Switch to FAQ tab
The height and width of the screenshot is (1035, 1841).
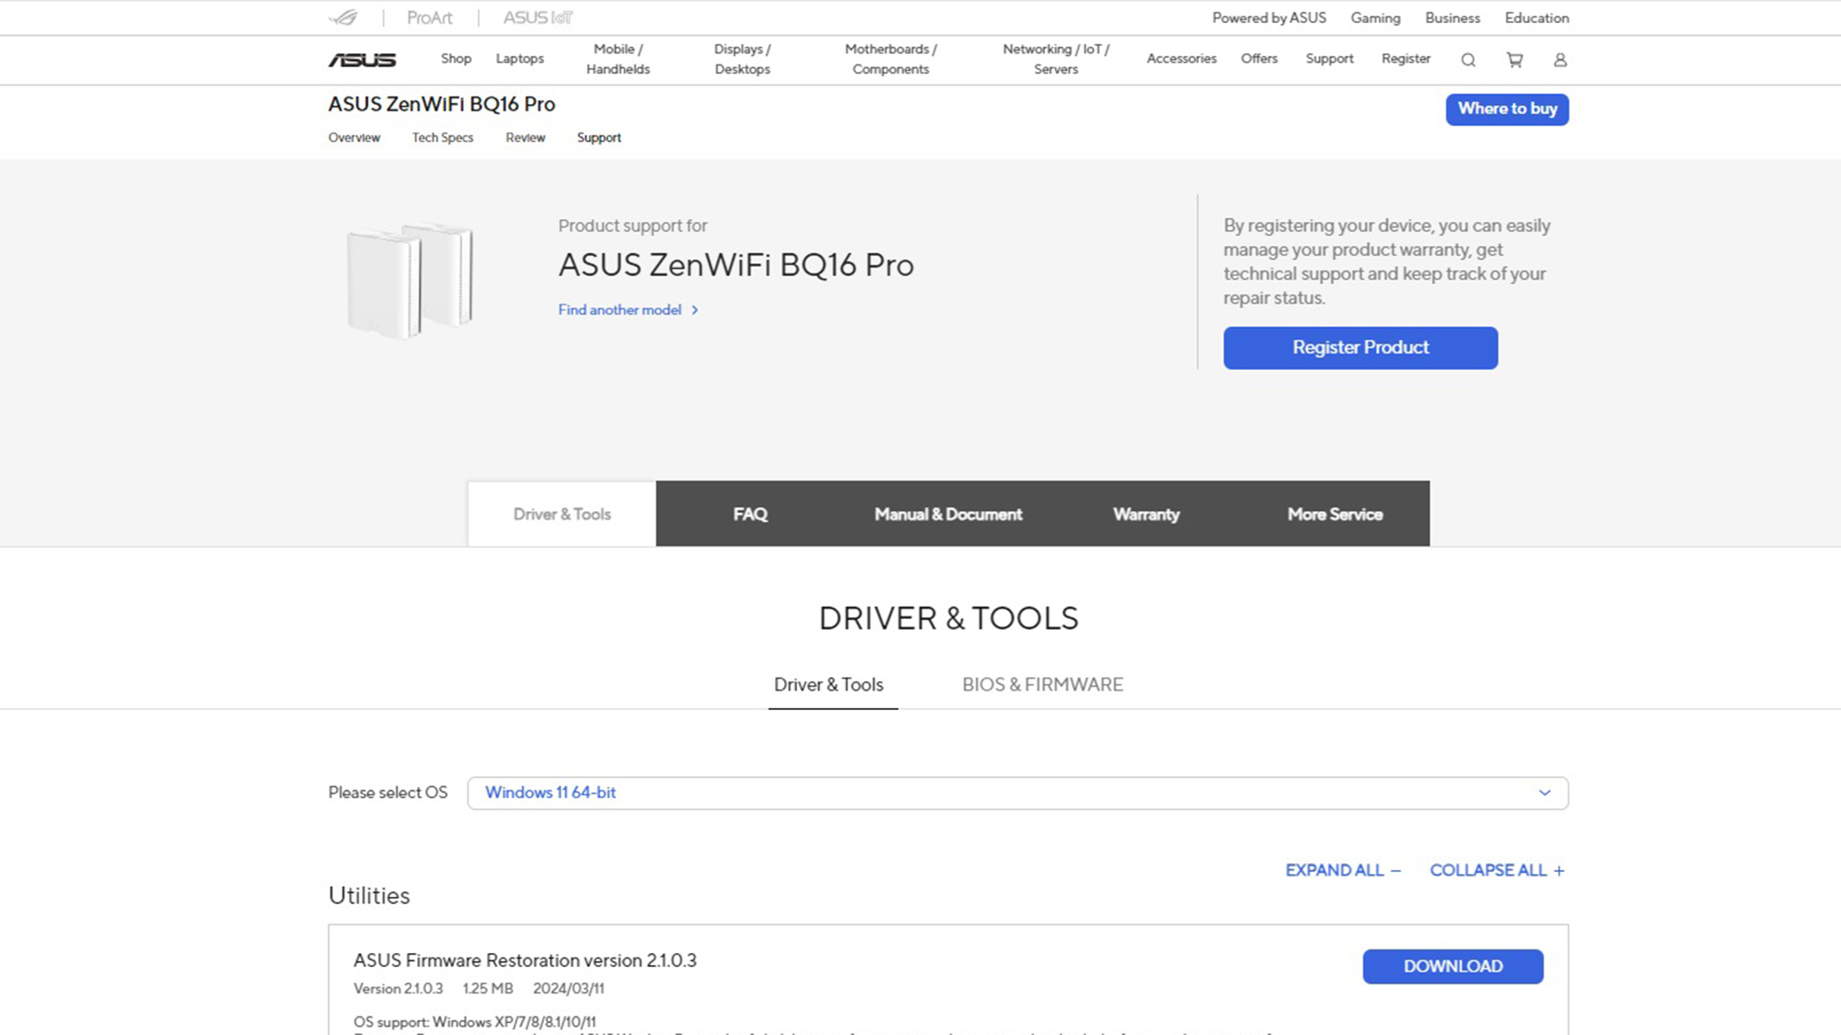pos(750,514)
